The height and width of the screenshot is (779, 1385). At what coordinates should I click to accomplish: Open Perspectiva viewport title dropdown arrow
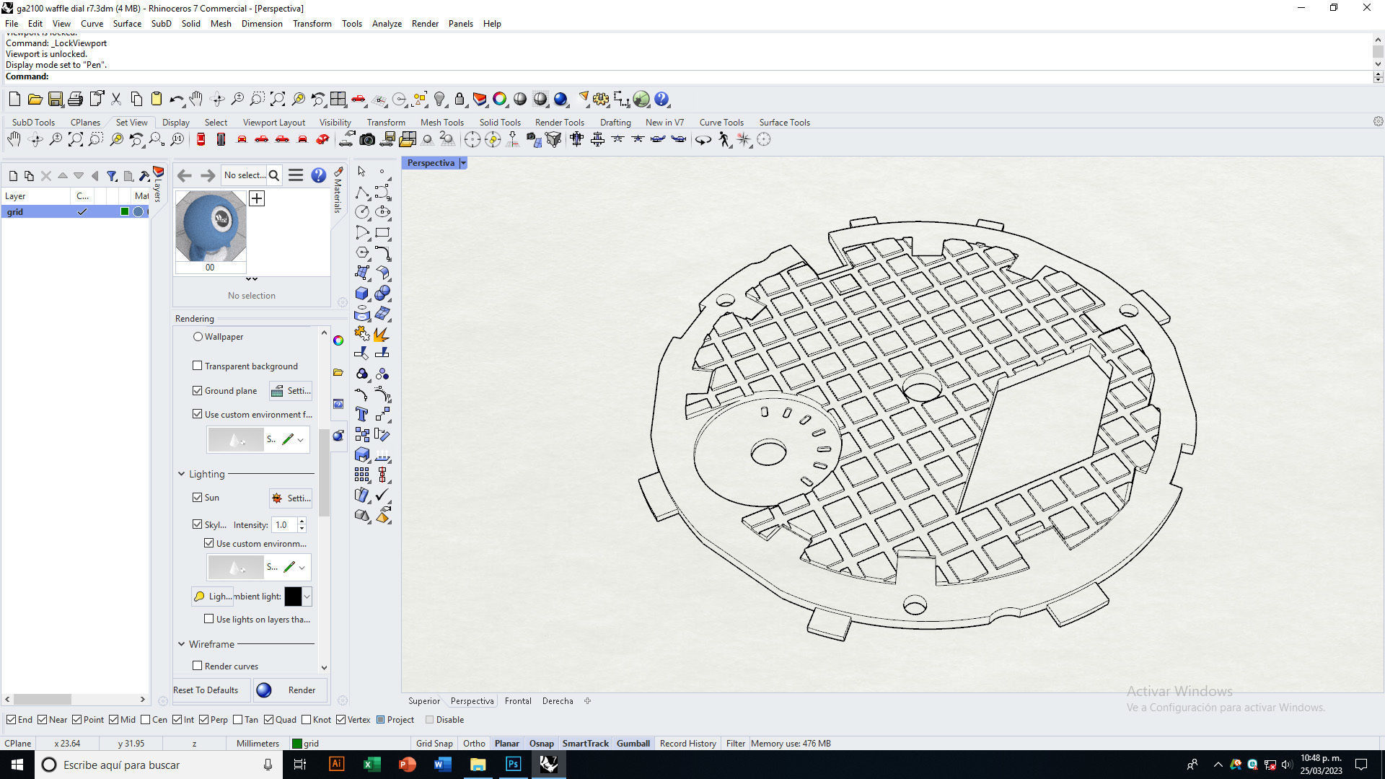click(463, 163)
